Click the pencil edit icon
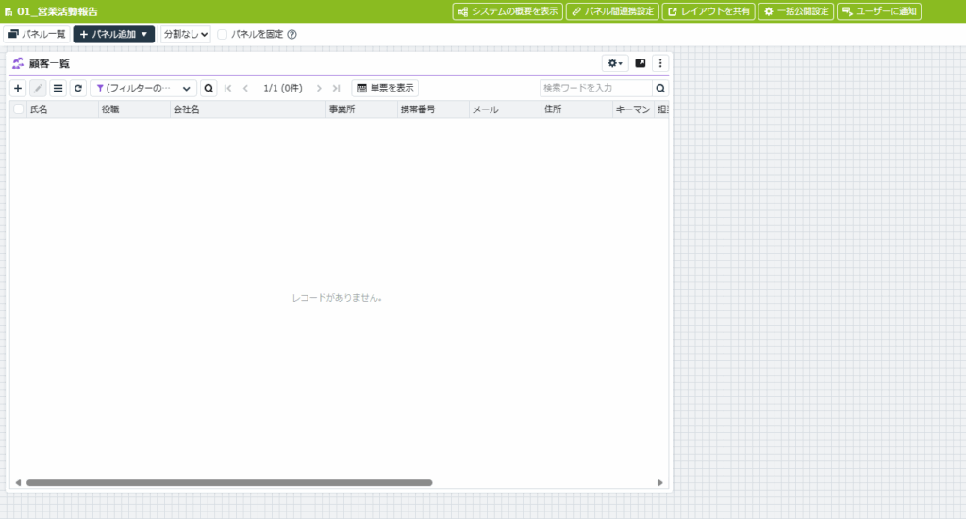This screenshot has width=966, height=519. [x=38, y=88]
